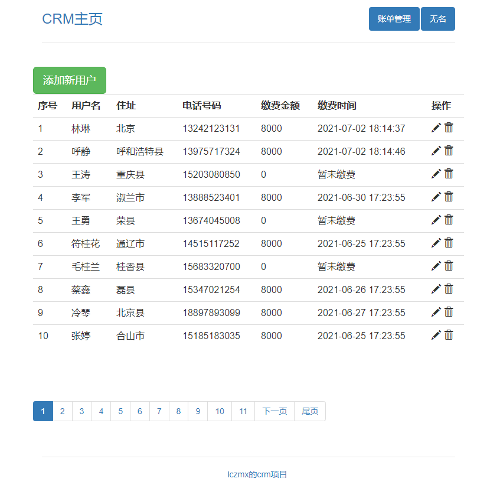Click 暂未缴费 in 王涛 row
The width and height of the screenshot is (500, 498).
pyautogui.click(x=336, y=174)
